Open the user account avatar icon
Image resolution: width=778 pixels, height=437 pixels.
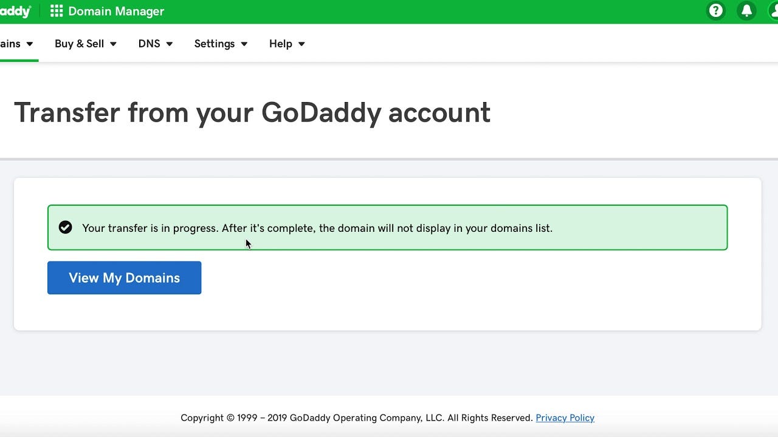(773, 11)
